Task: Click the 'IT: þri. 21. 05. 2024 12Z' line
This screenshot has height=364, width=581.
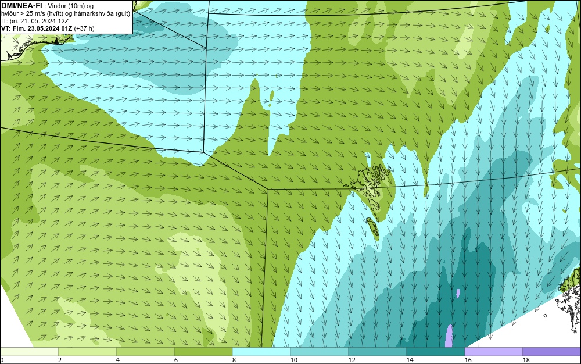Action: [34, 21]
